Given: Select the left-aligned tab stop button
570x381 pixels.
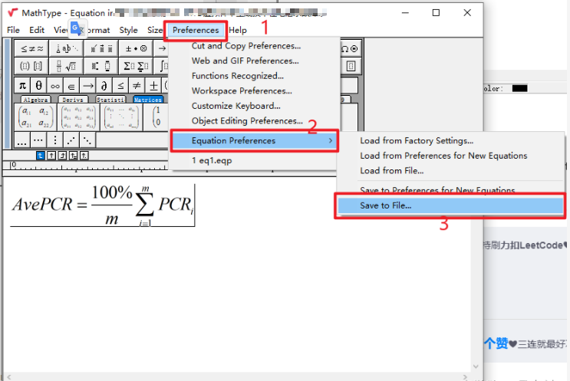Looking at the screenshot, I should click(41, 156).
